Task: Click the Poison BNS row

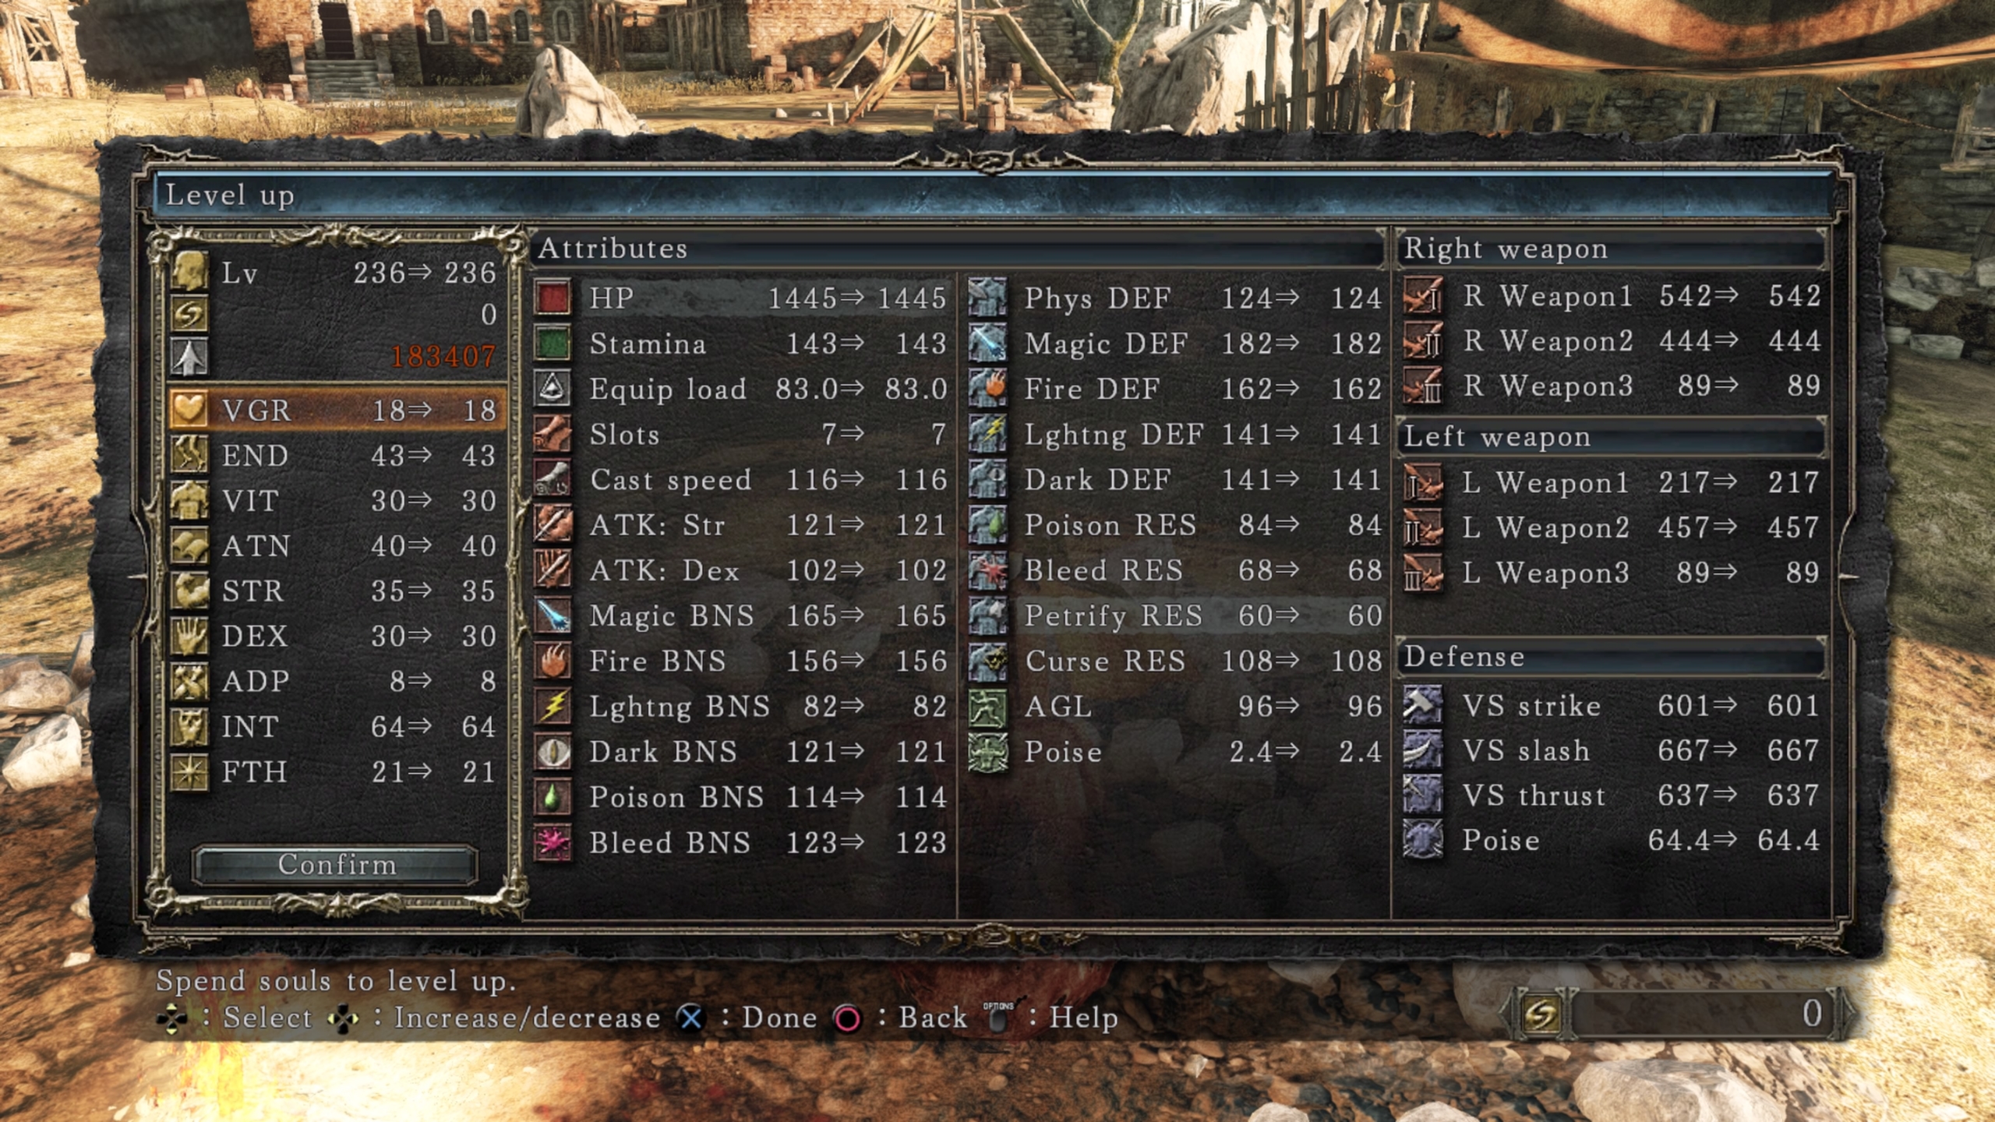Action: click(743, 797)
